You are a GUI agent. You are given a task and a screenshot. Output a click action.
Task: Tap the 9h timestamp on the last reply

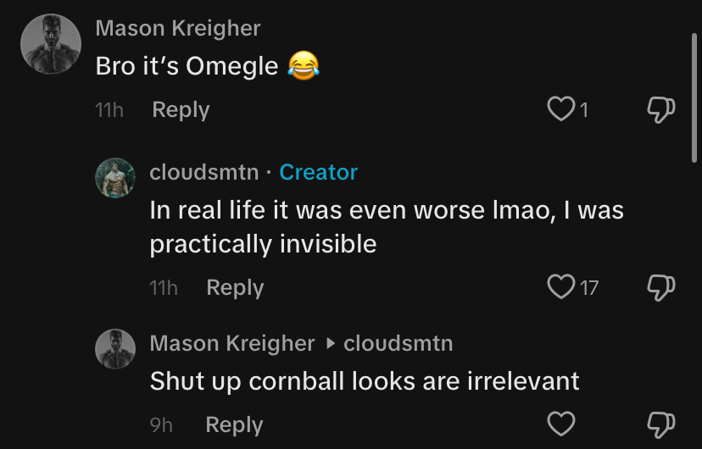click(x=161, y=424)
